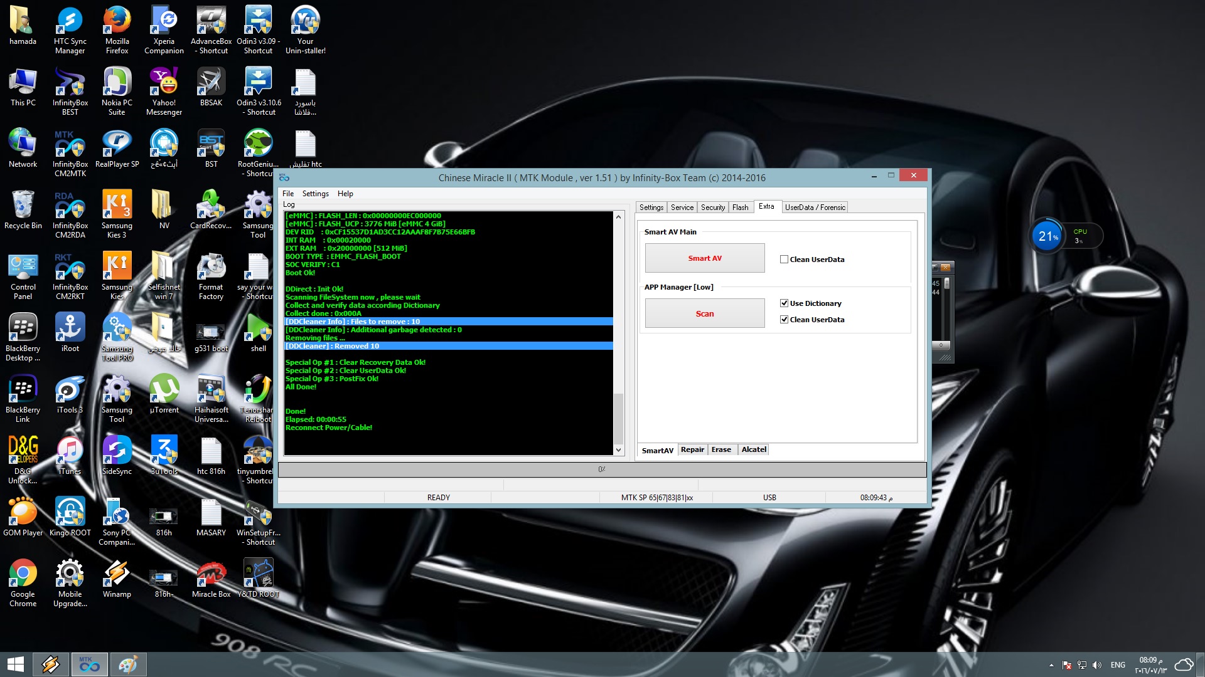The width and height of the screenshot is (1205, 677).
Task: Click the READY status bar text
Action: click(x=438, y=498)
